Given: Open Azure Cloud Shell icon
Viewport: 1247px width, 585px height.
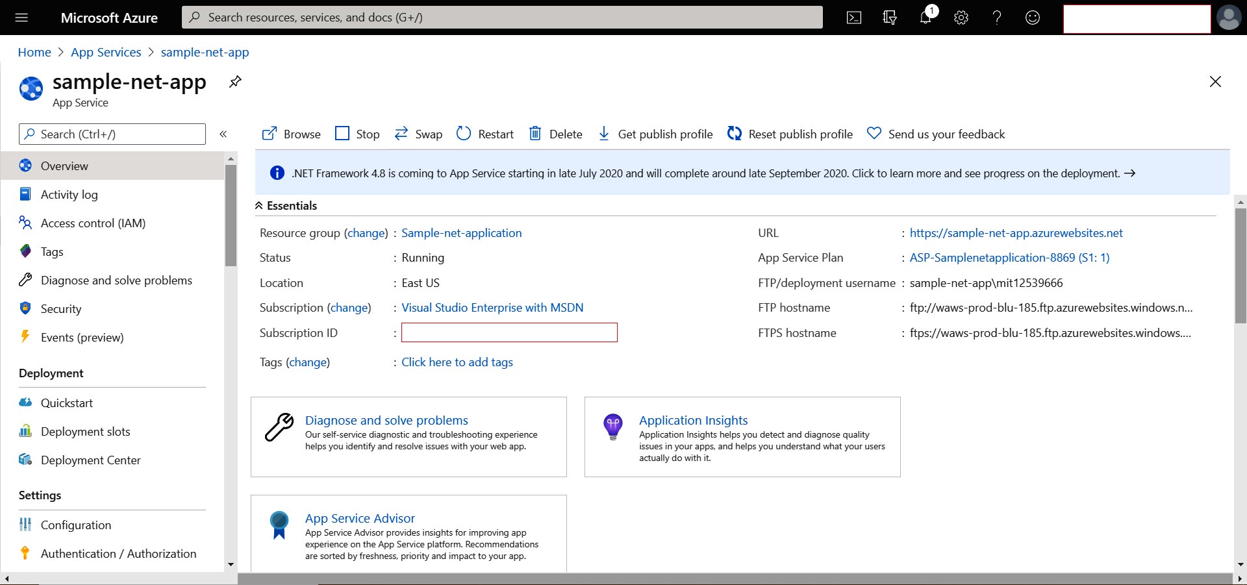Looking at the screenshot, I should tap(854, 18).
